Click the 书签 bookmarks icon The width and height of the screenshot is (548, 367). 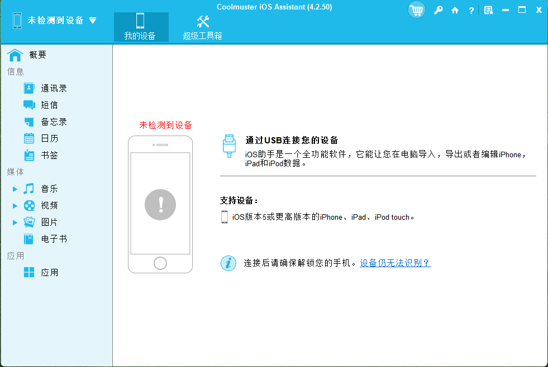click(29, 155)
